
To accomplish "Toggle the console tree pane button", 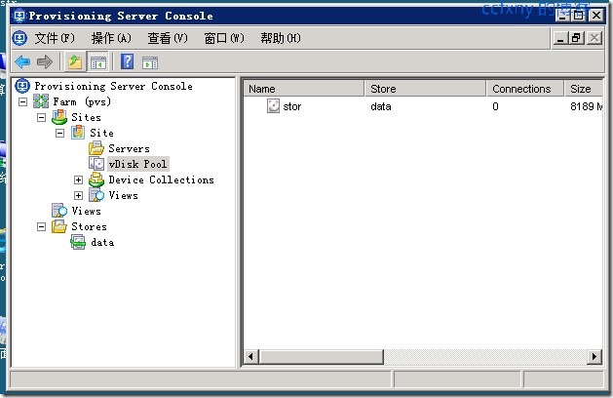I will point(97,62).
